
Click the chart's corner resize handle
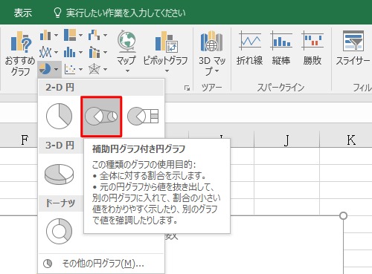tap(343, 216)
